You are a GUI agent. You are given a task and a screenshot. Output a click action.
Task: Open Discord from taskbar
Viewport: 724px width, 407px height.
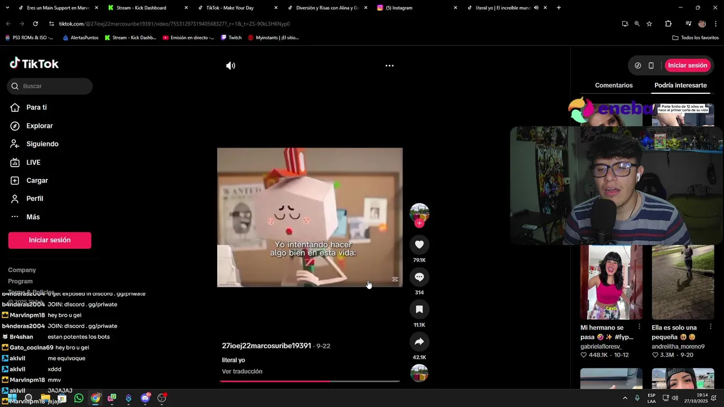pyautogui.click(x=145, y=398)
